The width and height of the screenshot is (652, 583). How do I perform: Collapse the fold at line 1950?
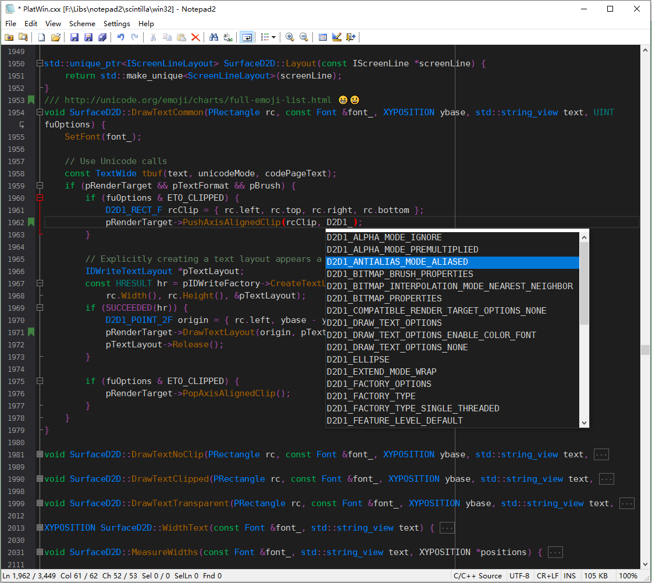[40, 63]
